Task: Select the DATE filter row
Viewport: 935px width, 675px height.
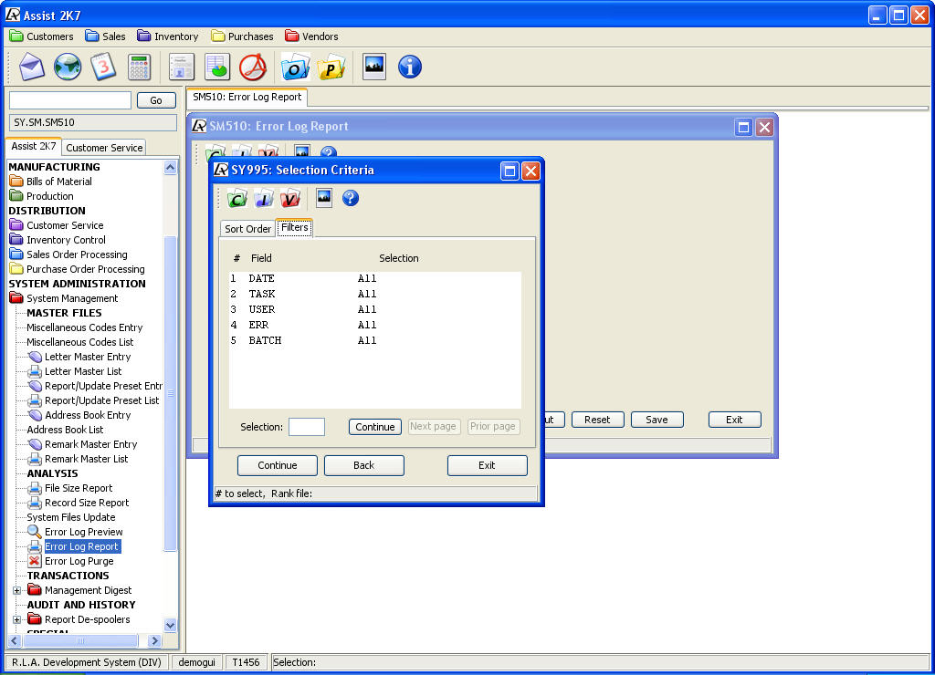Action: click(261, 278)
